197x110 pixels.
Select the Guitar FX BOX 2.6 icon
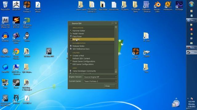[x=16, y=22]
